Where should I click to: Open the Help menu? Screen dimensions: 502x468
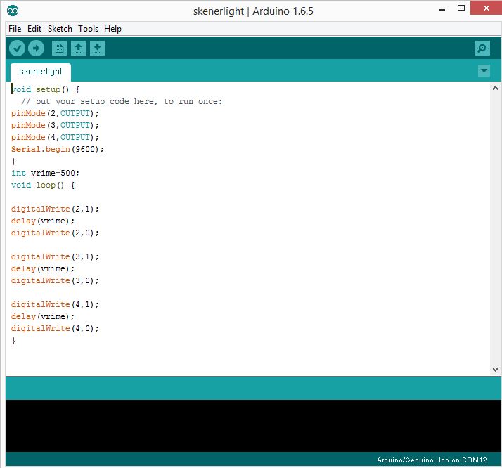point(112,29)
